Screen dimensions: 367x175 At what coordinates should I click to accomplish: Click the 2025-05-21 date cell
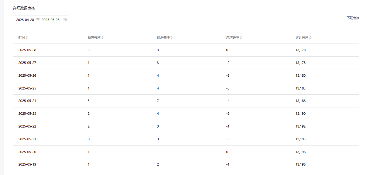pos(27,139)
